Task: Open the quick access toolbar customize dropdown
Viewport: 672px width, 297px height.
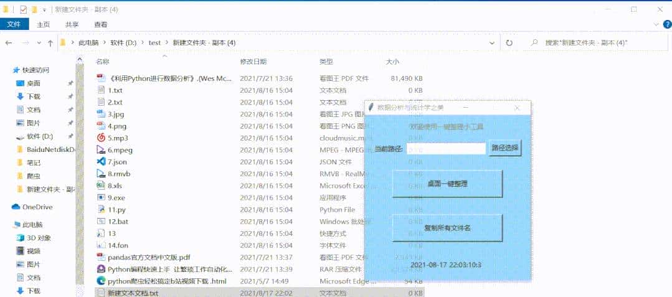Action: 44,10
